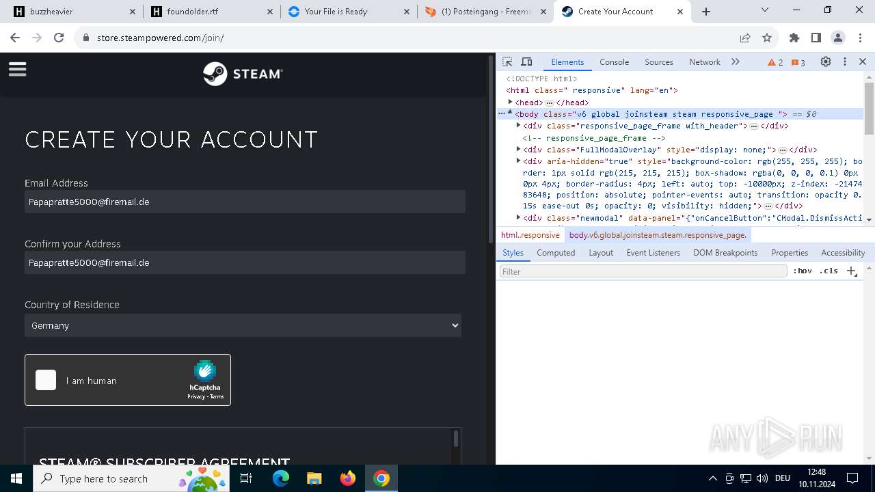Open the tab search dropdown arrow

click(765, 10)
